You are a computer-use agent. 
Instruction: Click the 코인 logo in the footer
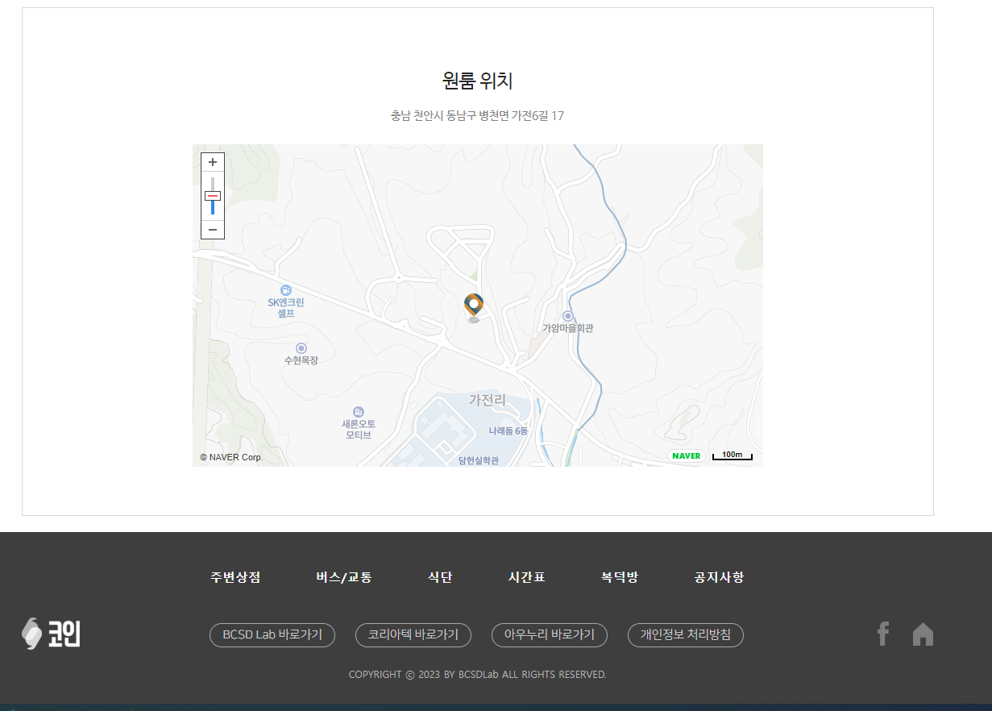50,634
